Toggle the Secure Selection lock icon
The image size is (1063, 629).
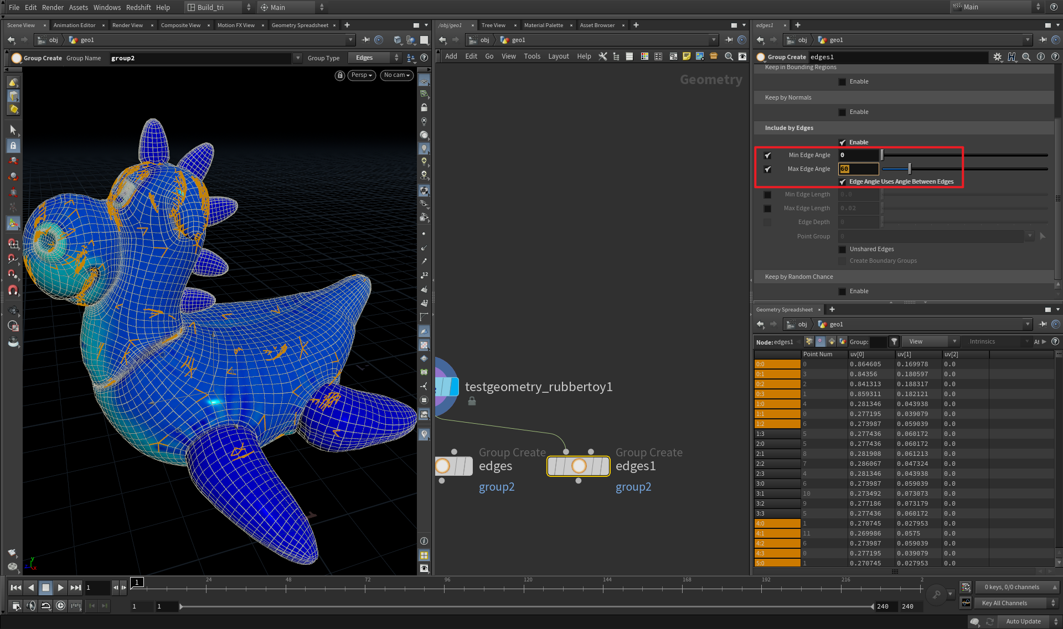point(13,145)
